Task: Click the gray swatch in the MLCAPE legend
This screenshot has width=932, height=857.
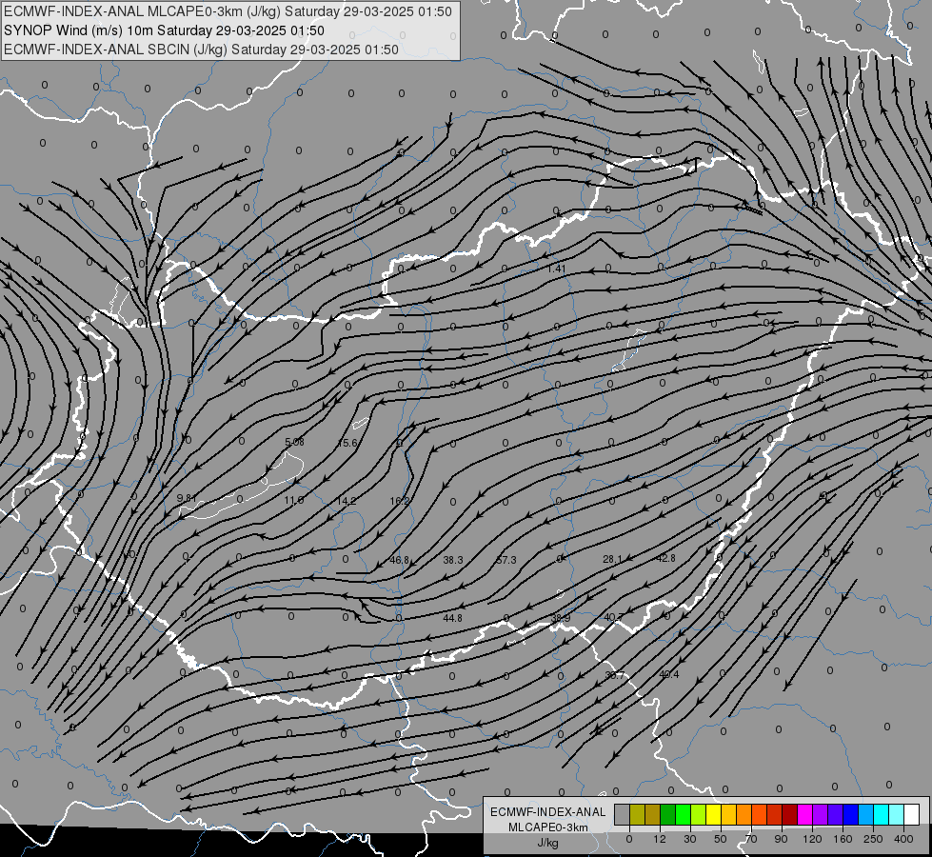Action: [x=623, y=814]
